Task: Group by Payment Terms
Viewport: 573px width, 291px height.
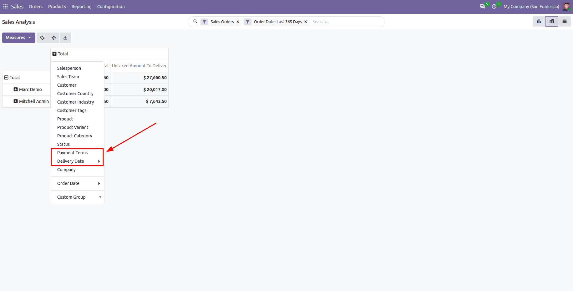Action: (x=78, y=153)
